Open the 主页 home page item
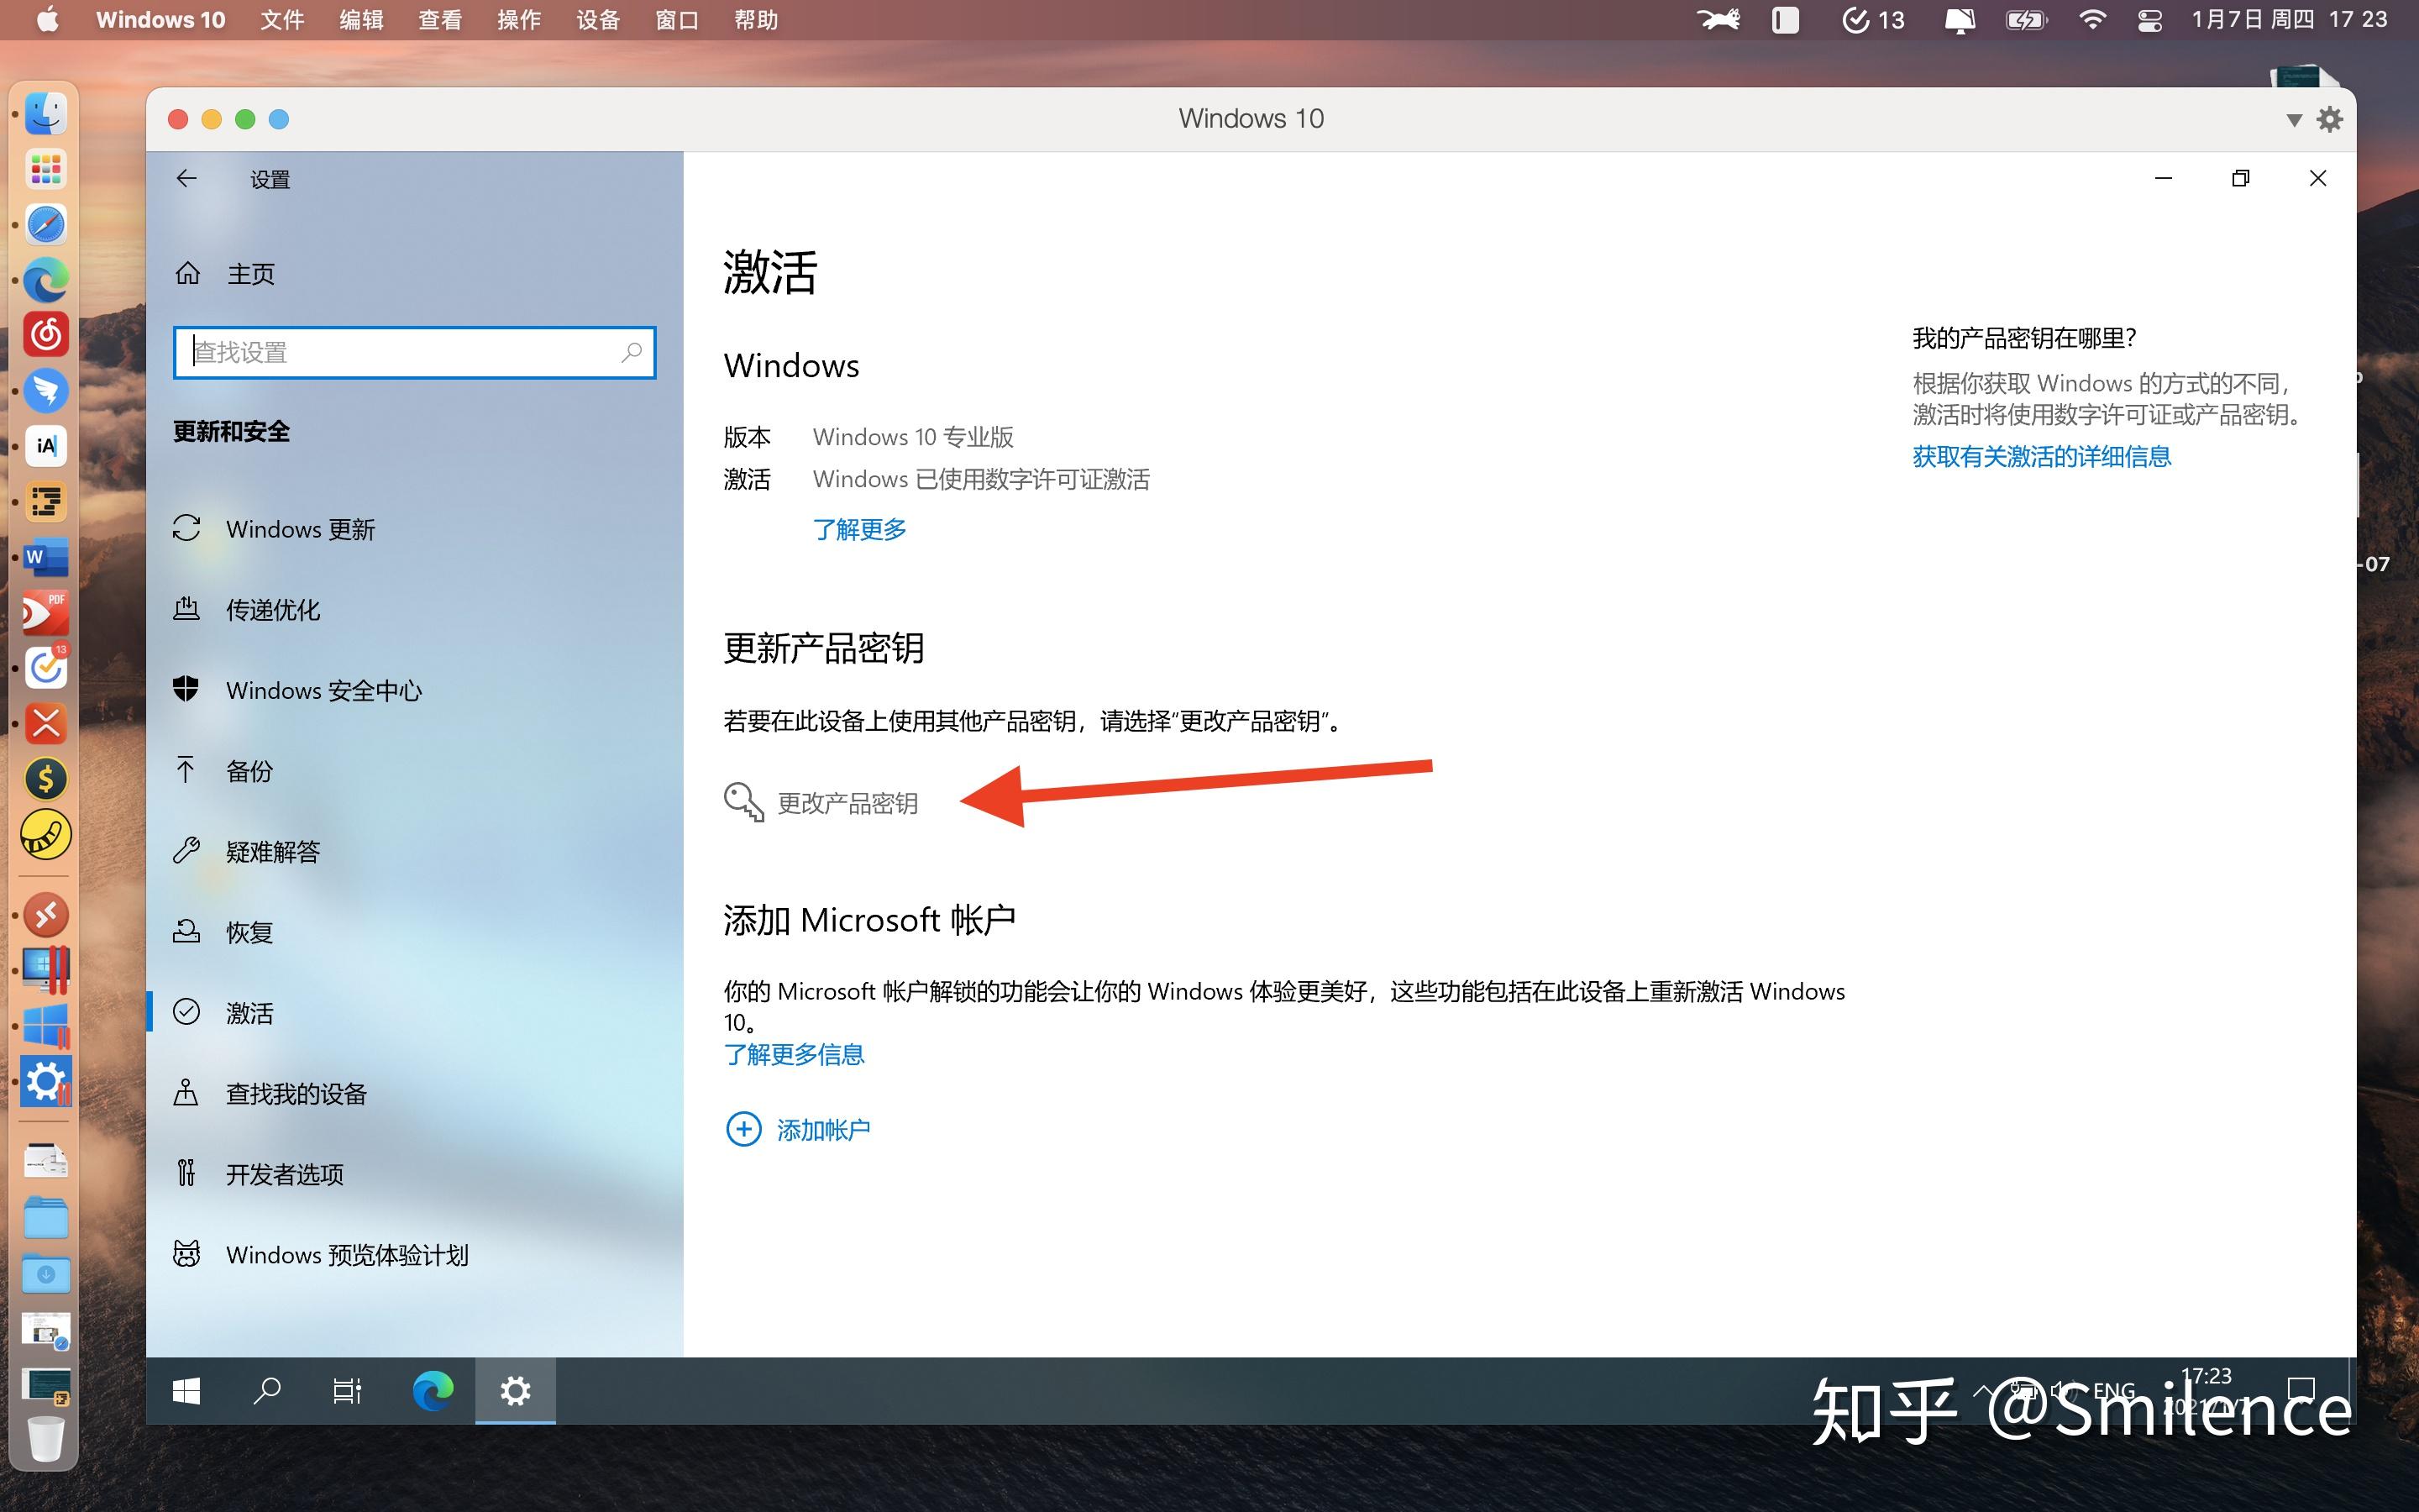Screen dimensions: 2419x1512 click(225, 273)
